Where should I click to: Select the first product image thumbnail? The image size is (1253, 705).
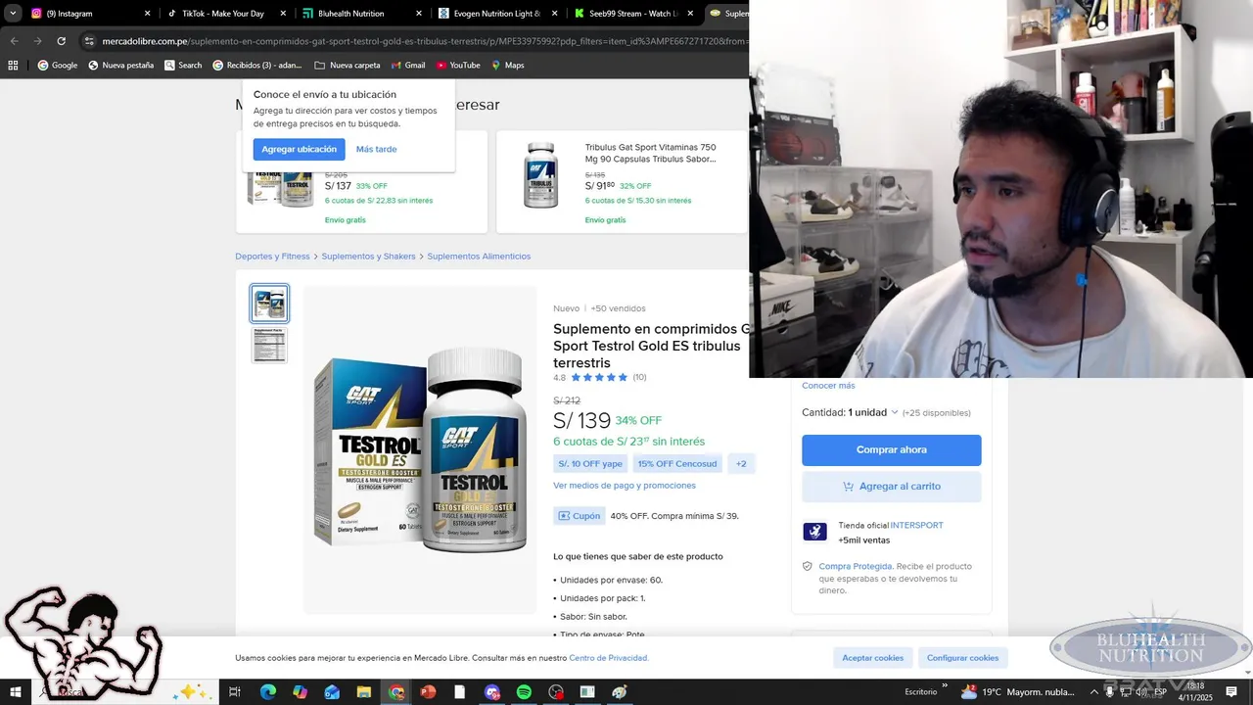[x=269, y=304]
